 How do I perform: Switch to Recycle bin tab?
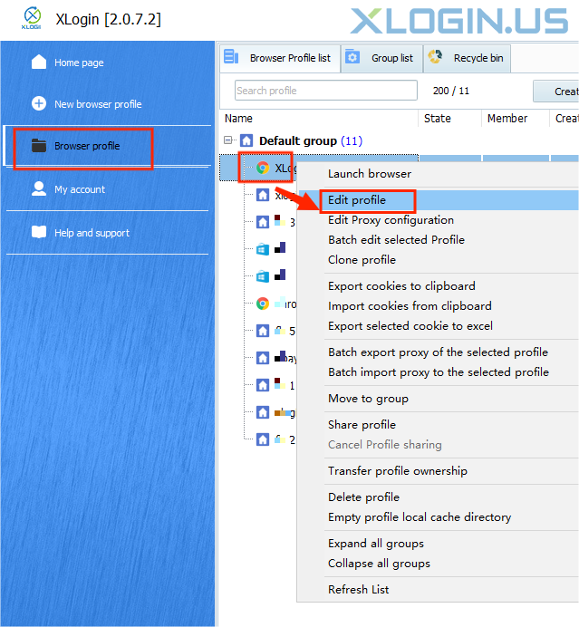pos(467,58)
